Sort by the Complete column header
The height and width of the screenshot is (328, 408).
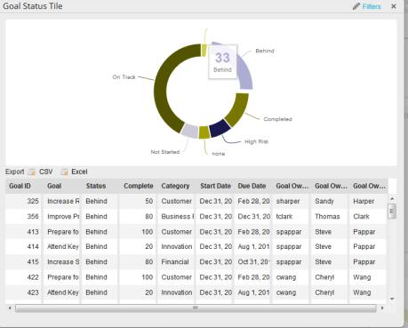[138, 186]
